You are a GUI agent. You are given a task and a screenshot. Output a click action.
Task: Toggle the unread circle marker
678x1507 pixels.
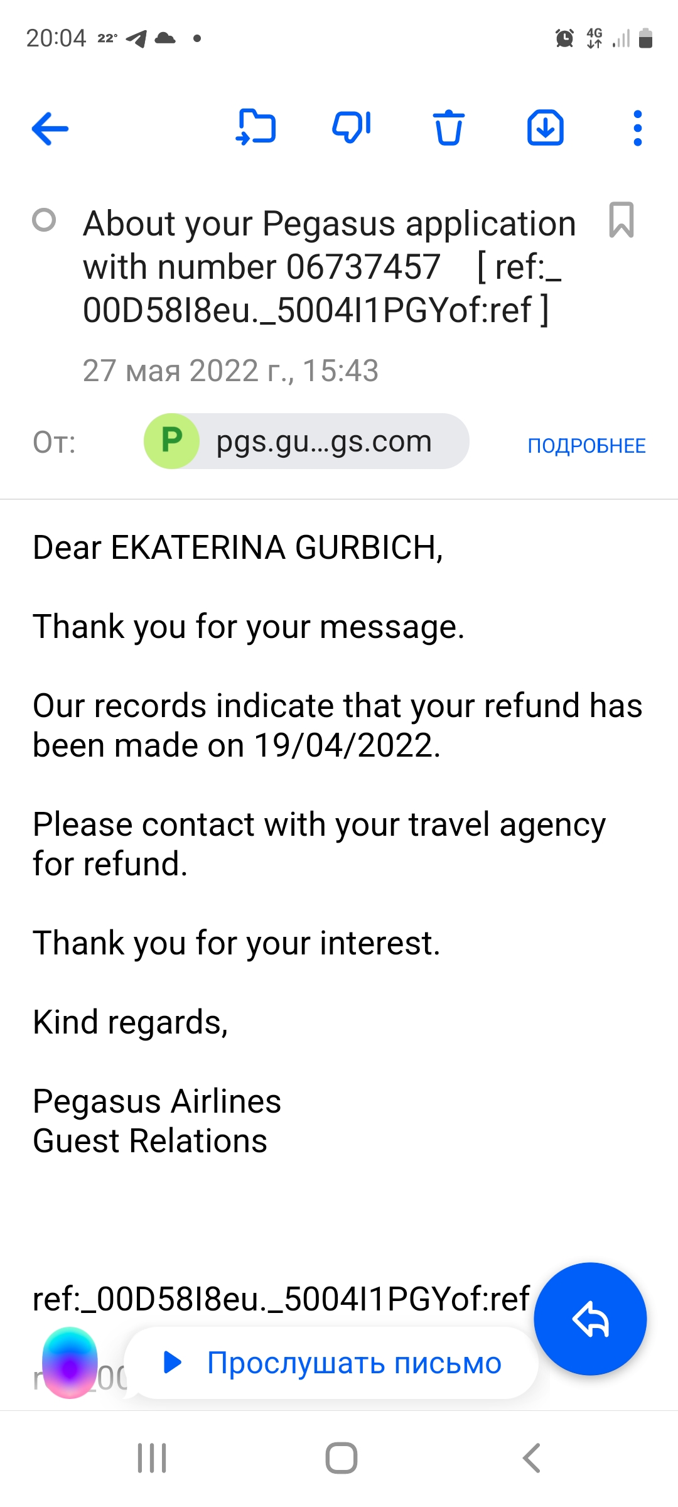point(44,220)
